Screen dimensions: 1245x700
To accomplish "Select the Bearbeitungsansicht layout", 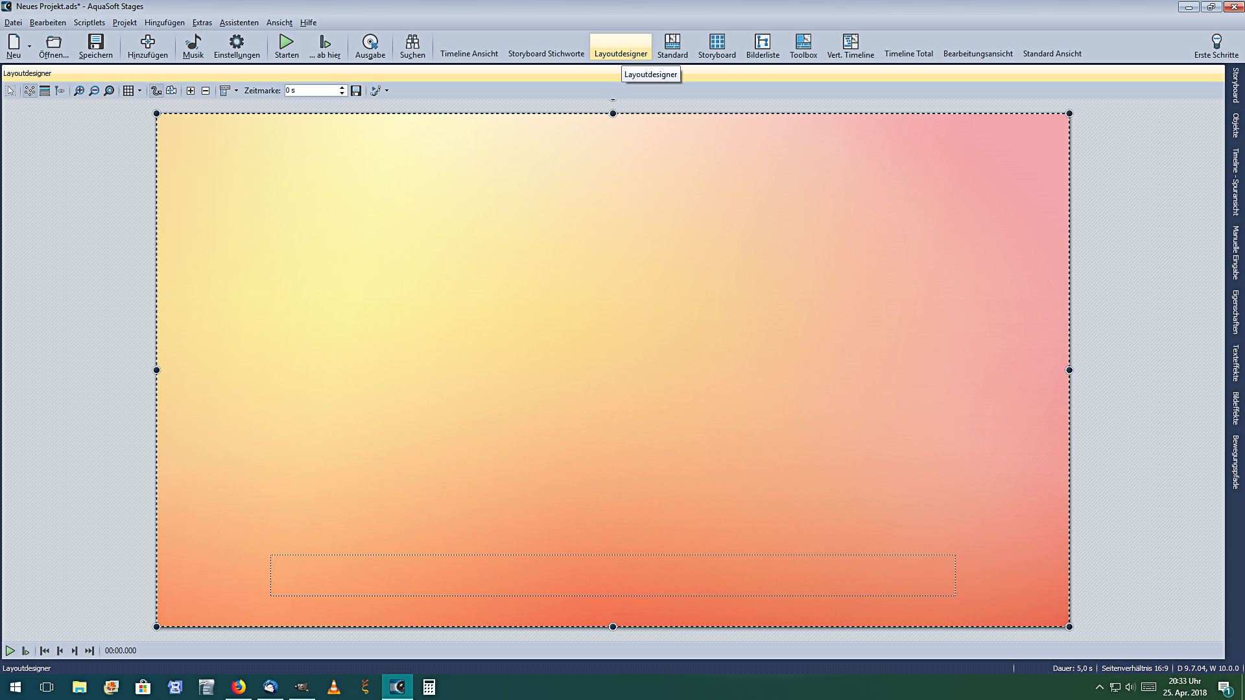I will pyautogui.click(x=977, y=54).
